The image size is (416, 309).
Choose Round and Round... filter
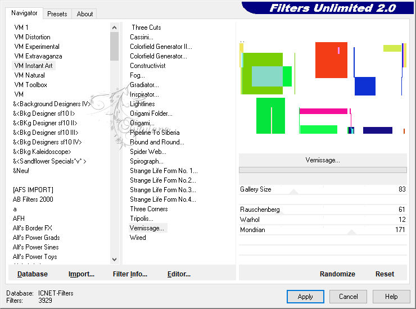coord(157,142)
